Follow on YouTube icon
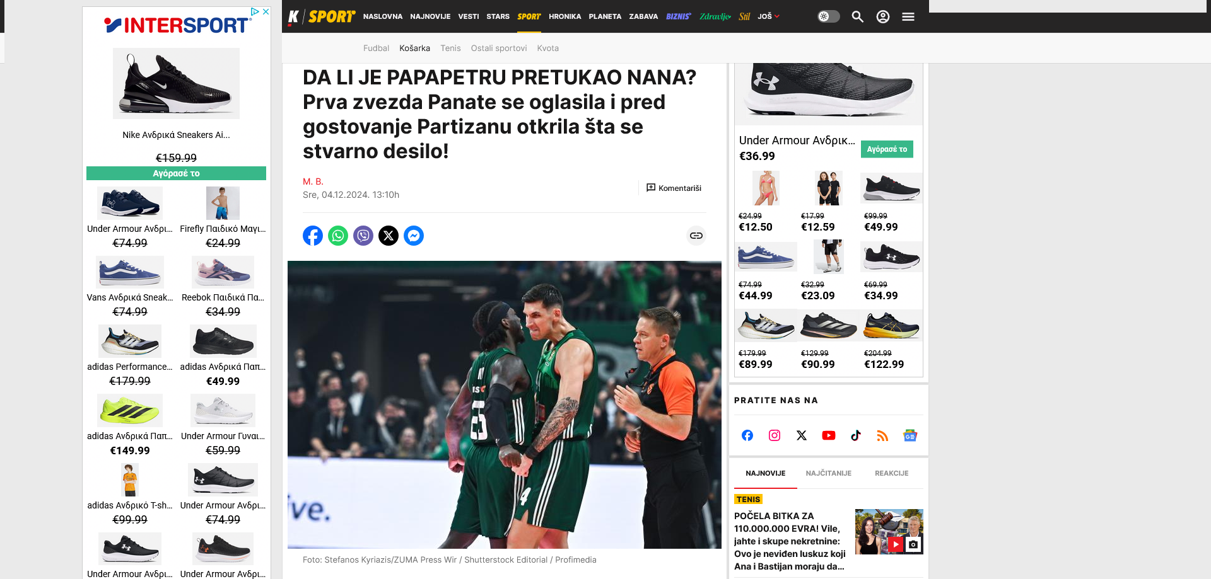Screen dimensions: 1211x579 [x=829, y=435]
